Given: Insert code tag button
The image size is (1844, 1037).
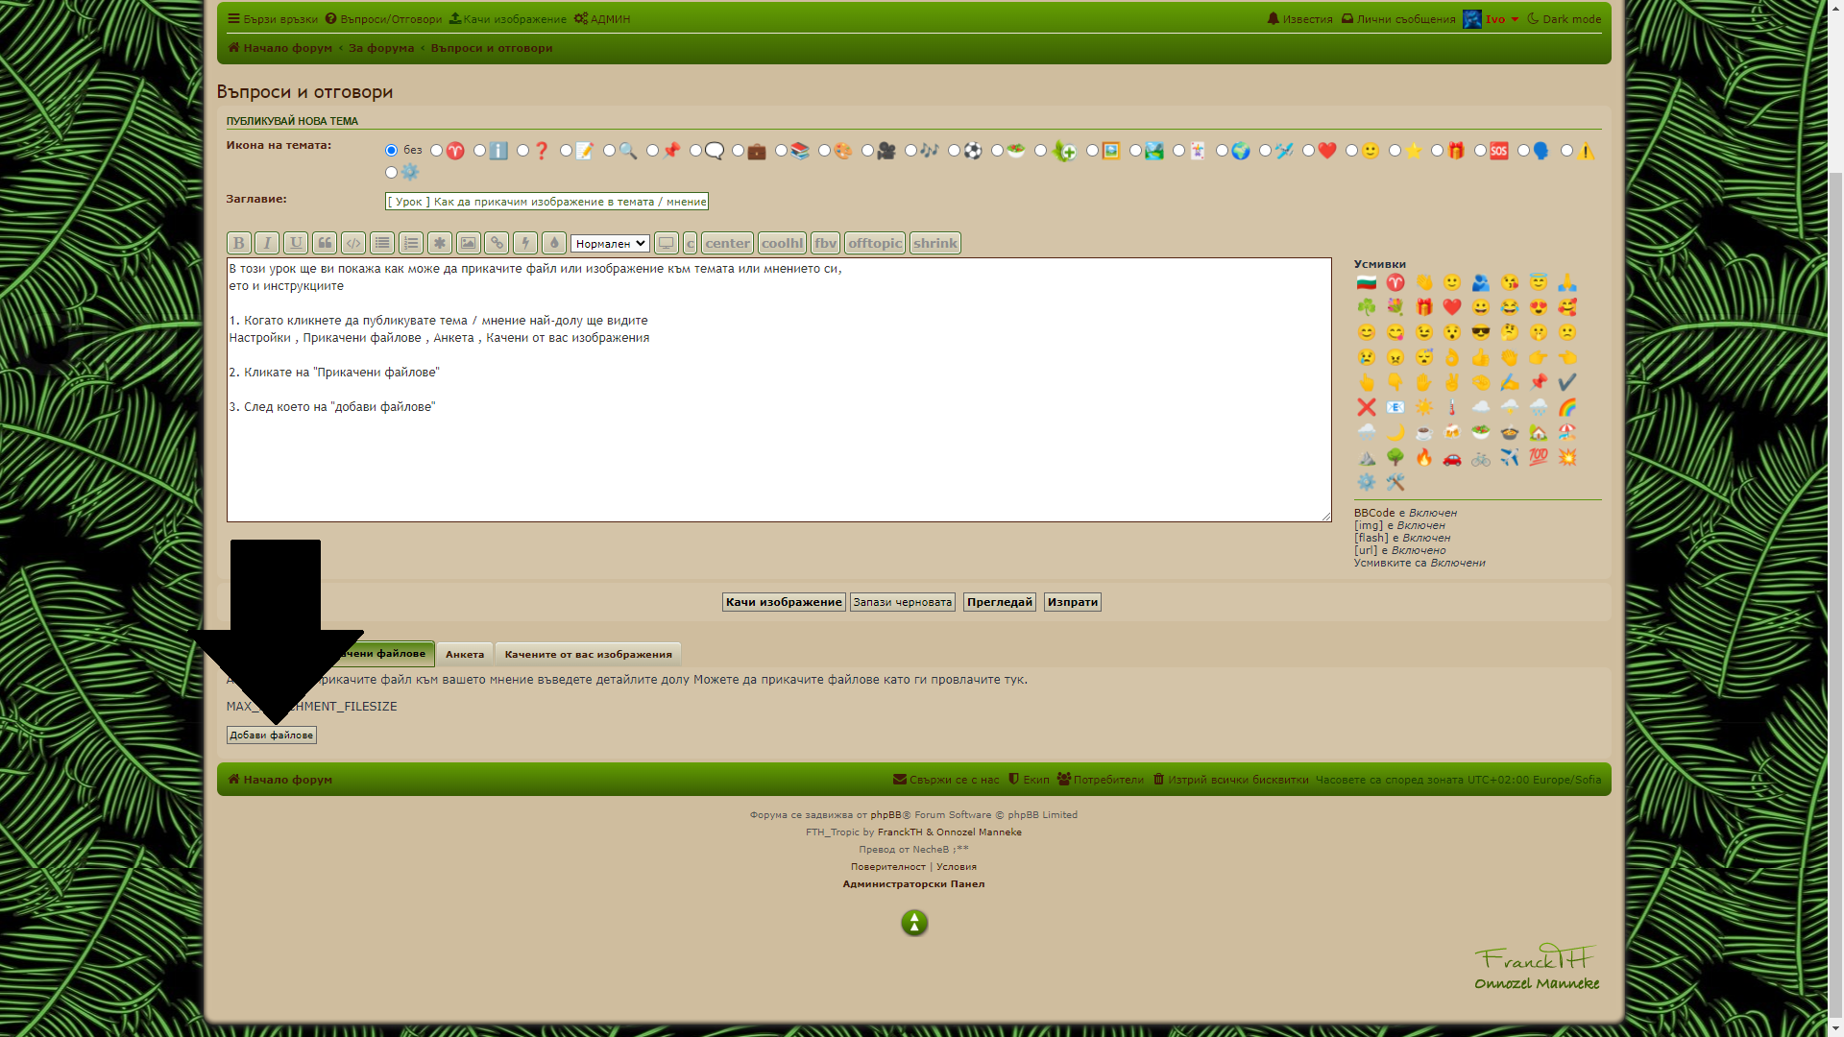Looking at the screenshot, I should pos(353,243).
